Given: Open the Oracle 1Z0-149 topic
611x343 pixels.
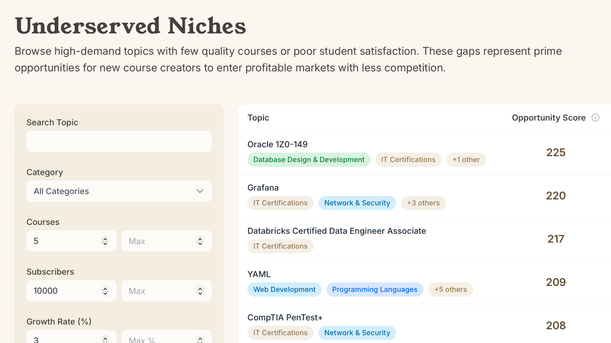Looking at the screenshot, I should [277, 145].
